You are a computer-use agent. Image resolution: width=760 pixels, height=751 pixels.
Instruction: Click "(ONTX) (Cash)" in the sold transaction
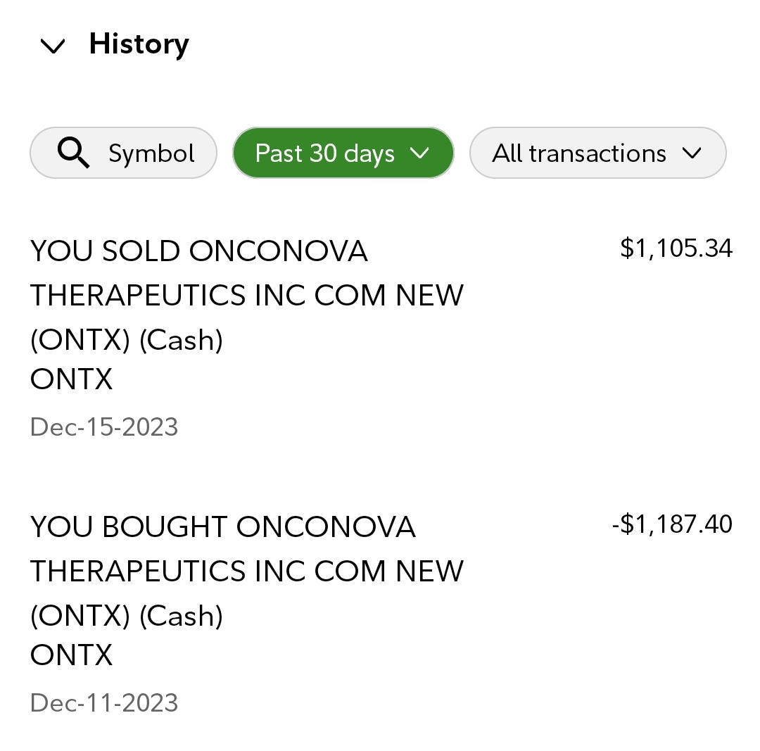(x=127, y=340)
